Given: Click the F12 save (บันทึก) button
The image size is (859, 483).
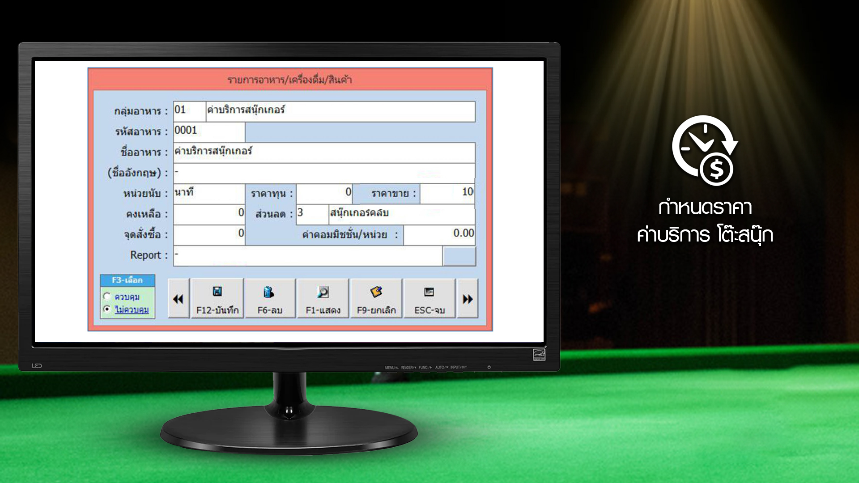Looking at the screenshot, I should tap(217, 298).
